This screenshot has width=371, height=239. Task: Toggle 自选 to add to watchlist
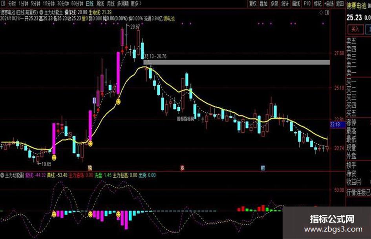point(329,4)
